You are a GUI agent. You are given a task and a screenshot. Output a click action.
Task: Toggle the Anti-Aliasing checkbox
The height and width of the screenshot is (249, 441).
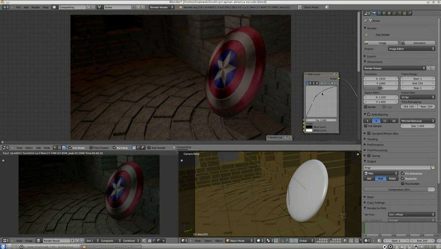(x=369, y=114)
